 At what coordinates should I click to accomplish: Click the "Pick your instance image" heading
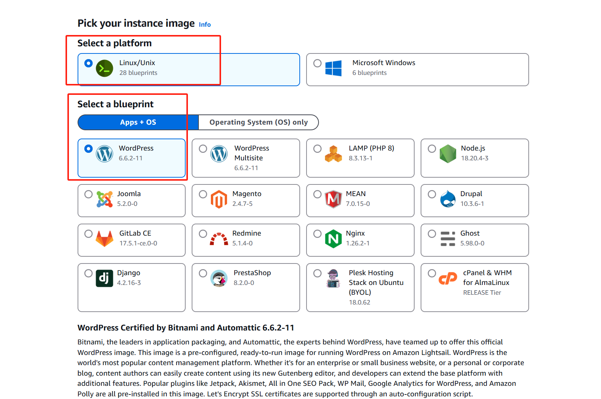click(x=136, y=23)
